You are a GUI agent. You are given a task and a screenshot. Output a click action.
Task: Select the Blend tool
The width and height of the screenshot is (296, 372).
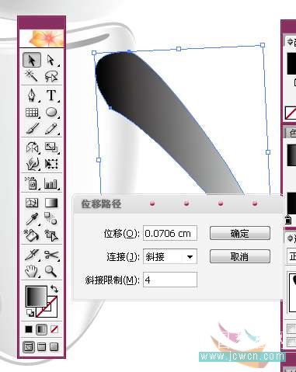tap(51, 219)
